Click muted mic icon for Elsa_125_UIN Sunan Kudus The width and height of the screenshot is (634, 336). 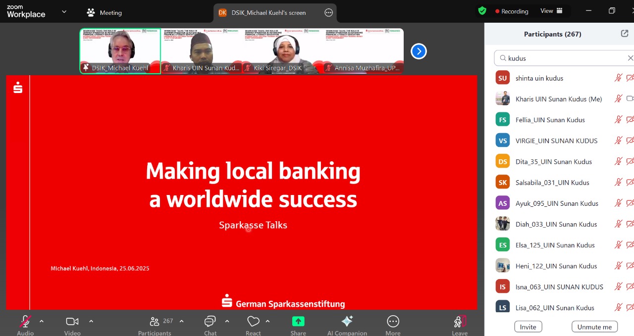click(x=618, y=244)
